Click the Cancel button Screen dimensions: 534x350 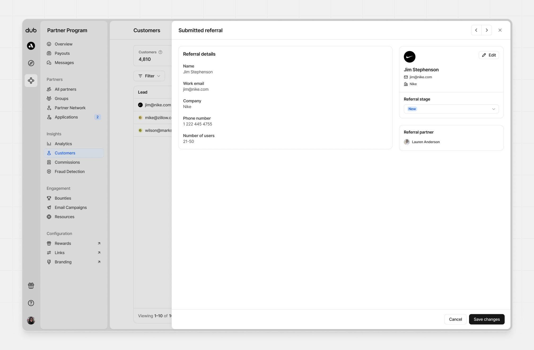(455, 319)
